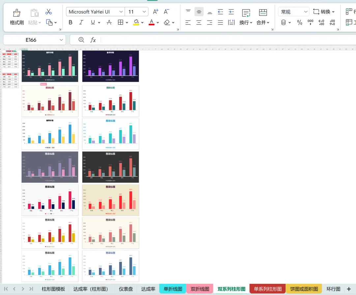
Task: Open font settings dialog launcher
Action: tap(178, 29)
